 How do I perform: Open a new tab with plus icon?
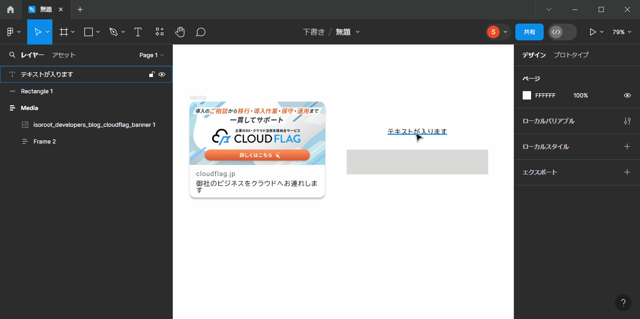(x=80, y=9)
